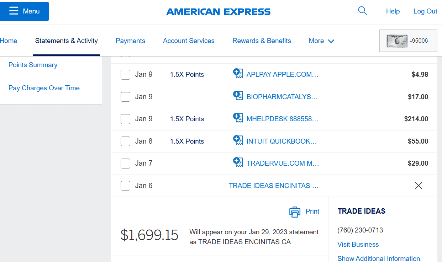The width and height of the screenshot is (442, 262).
Task: Click the receipt icon beside BIOPHARMCATALYS
Action: 238,96
